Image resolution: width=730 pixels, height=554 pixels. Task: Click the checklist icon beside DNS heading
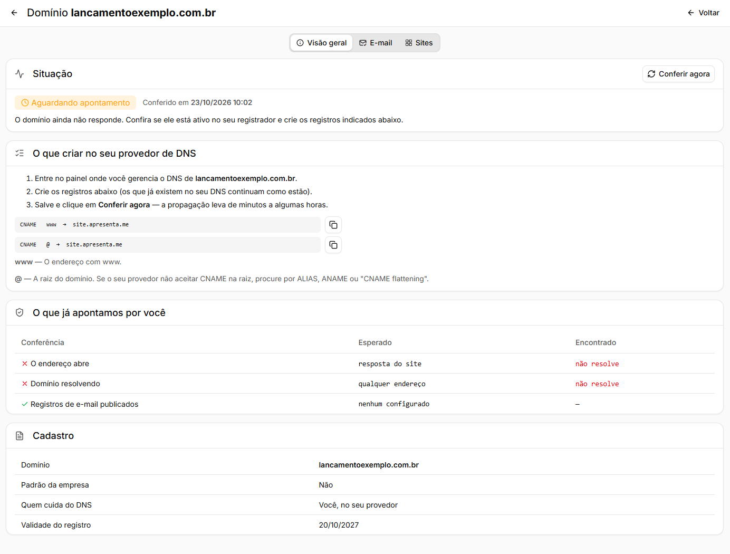click(x=20, y=154)
